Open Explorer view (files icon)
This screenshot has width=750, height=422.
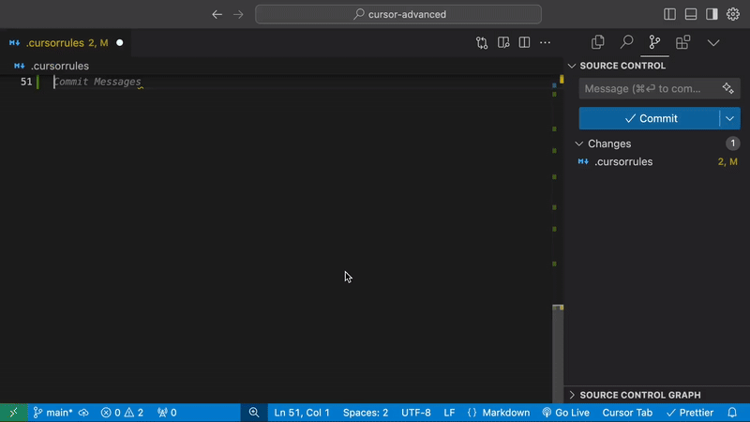tap(598, 42)
